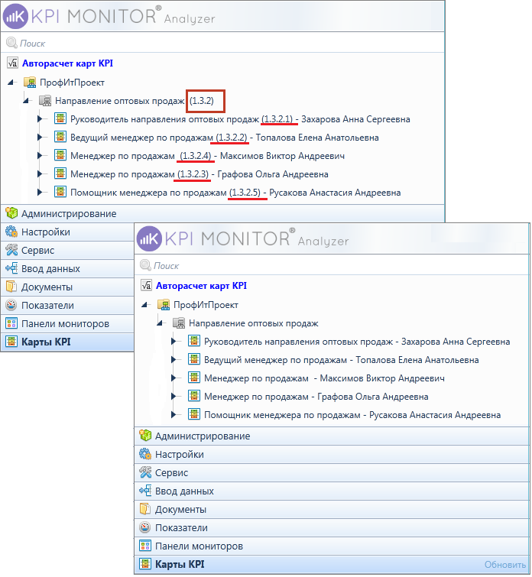532x577 pixels.
Task: Expand Помощник менеджера (1.3.2.5) Русакова row
Action: click(41, 192)
